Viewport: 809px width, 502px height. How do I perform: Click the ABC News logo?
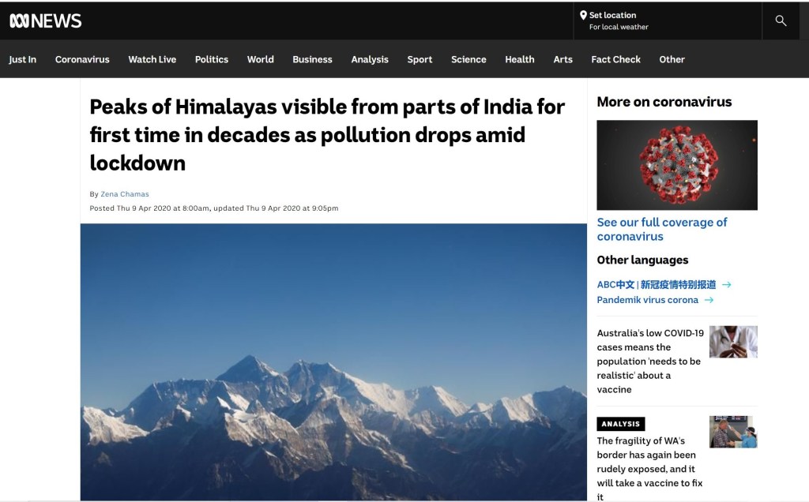pyautogui.click(x=45, y=21)
